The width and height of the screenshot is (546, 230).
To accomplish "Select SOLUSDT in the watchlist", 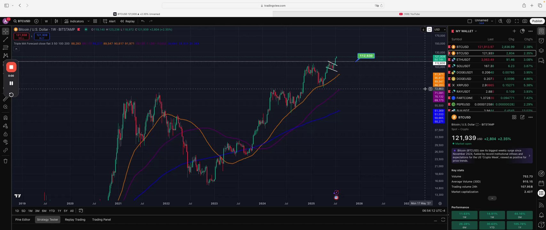I will coord(492,66).
